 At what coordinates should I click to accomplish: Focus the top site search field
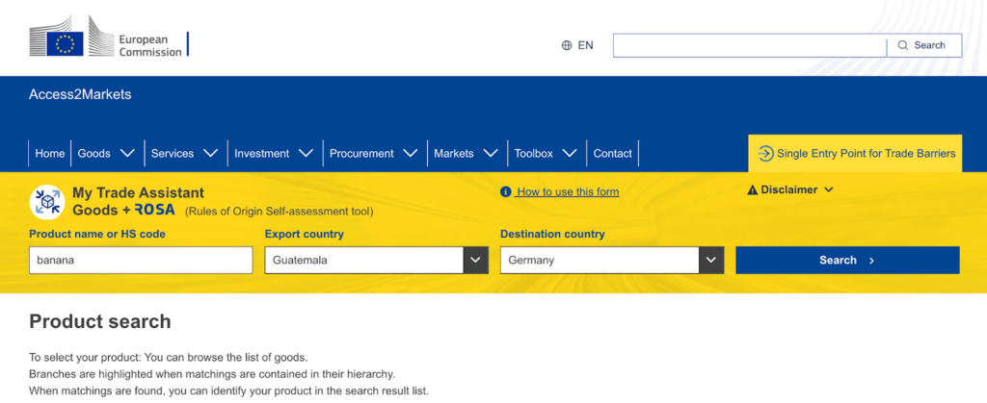pyautogui.click(x=750, y=45)
